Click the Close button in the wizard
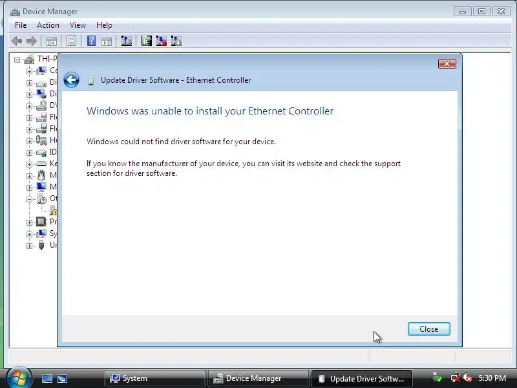Viewport: 517px width, 388px height. [428, 329]
